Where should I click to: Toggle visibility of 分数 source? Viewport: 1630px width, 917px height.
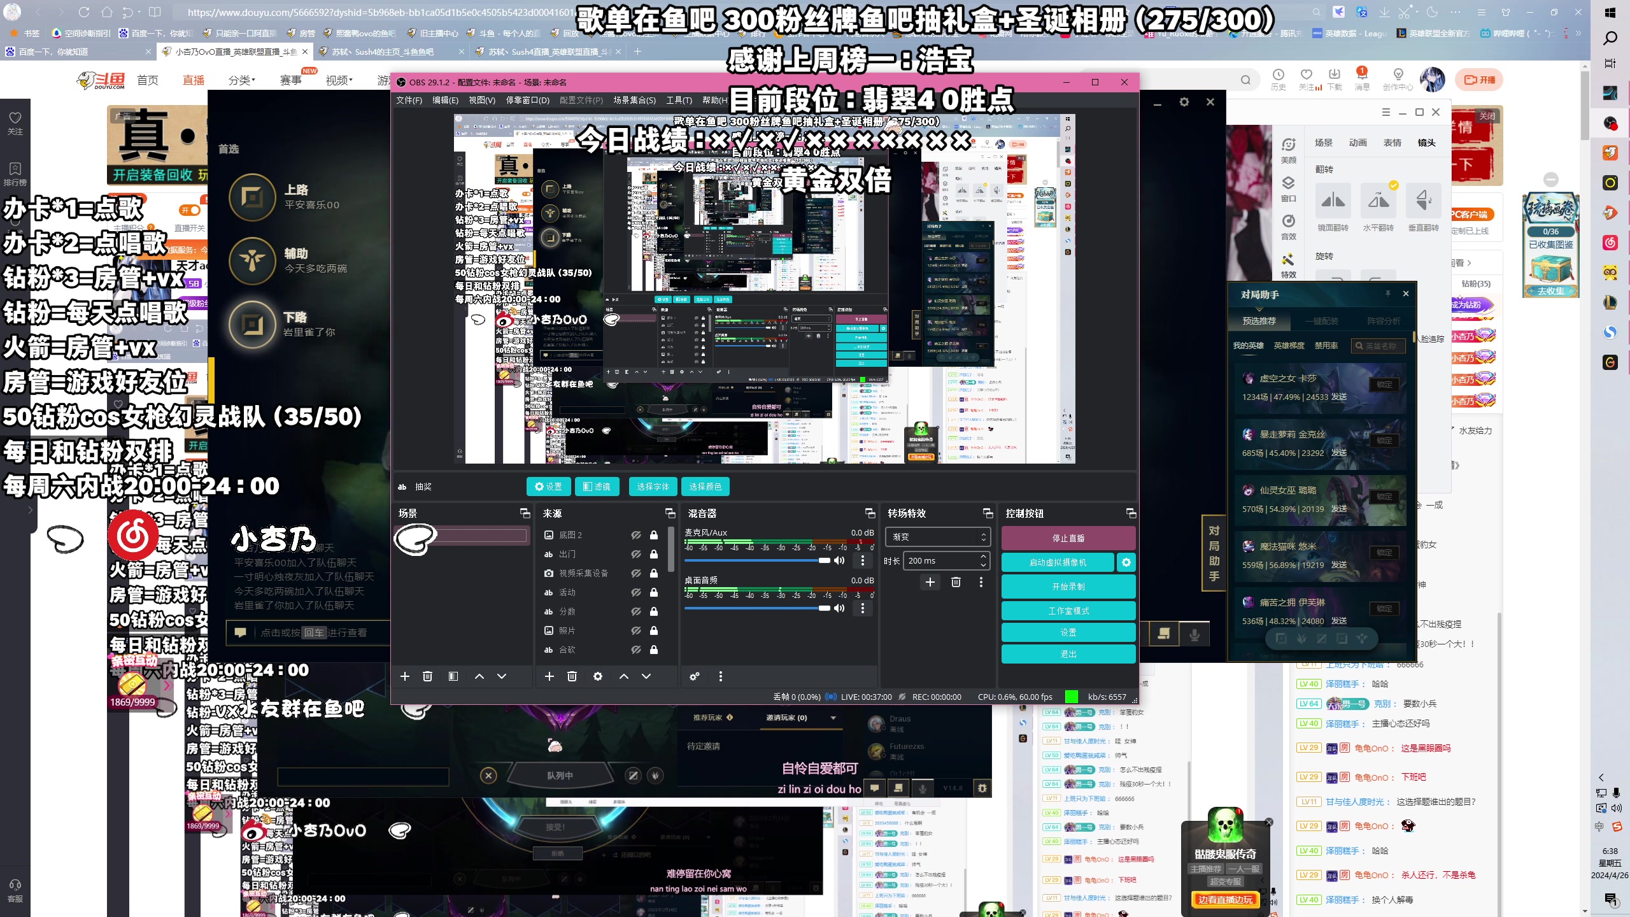[635, 611]
